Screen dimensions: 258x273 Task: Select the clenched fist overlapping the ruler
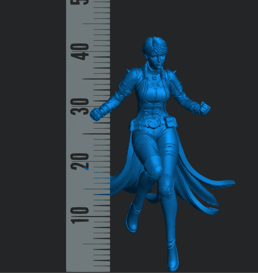click(95, 114)
